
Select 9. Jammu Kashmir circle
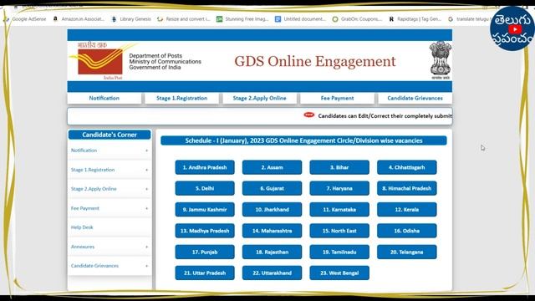tap(205, 210)
